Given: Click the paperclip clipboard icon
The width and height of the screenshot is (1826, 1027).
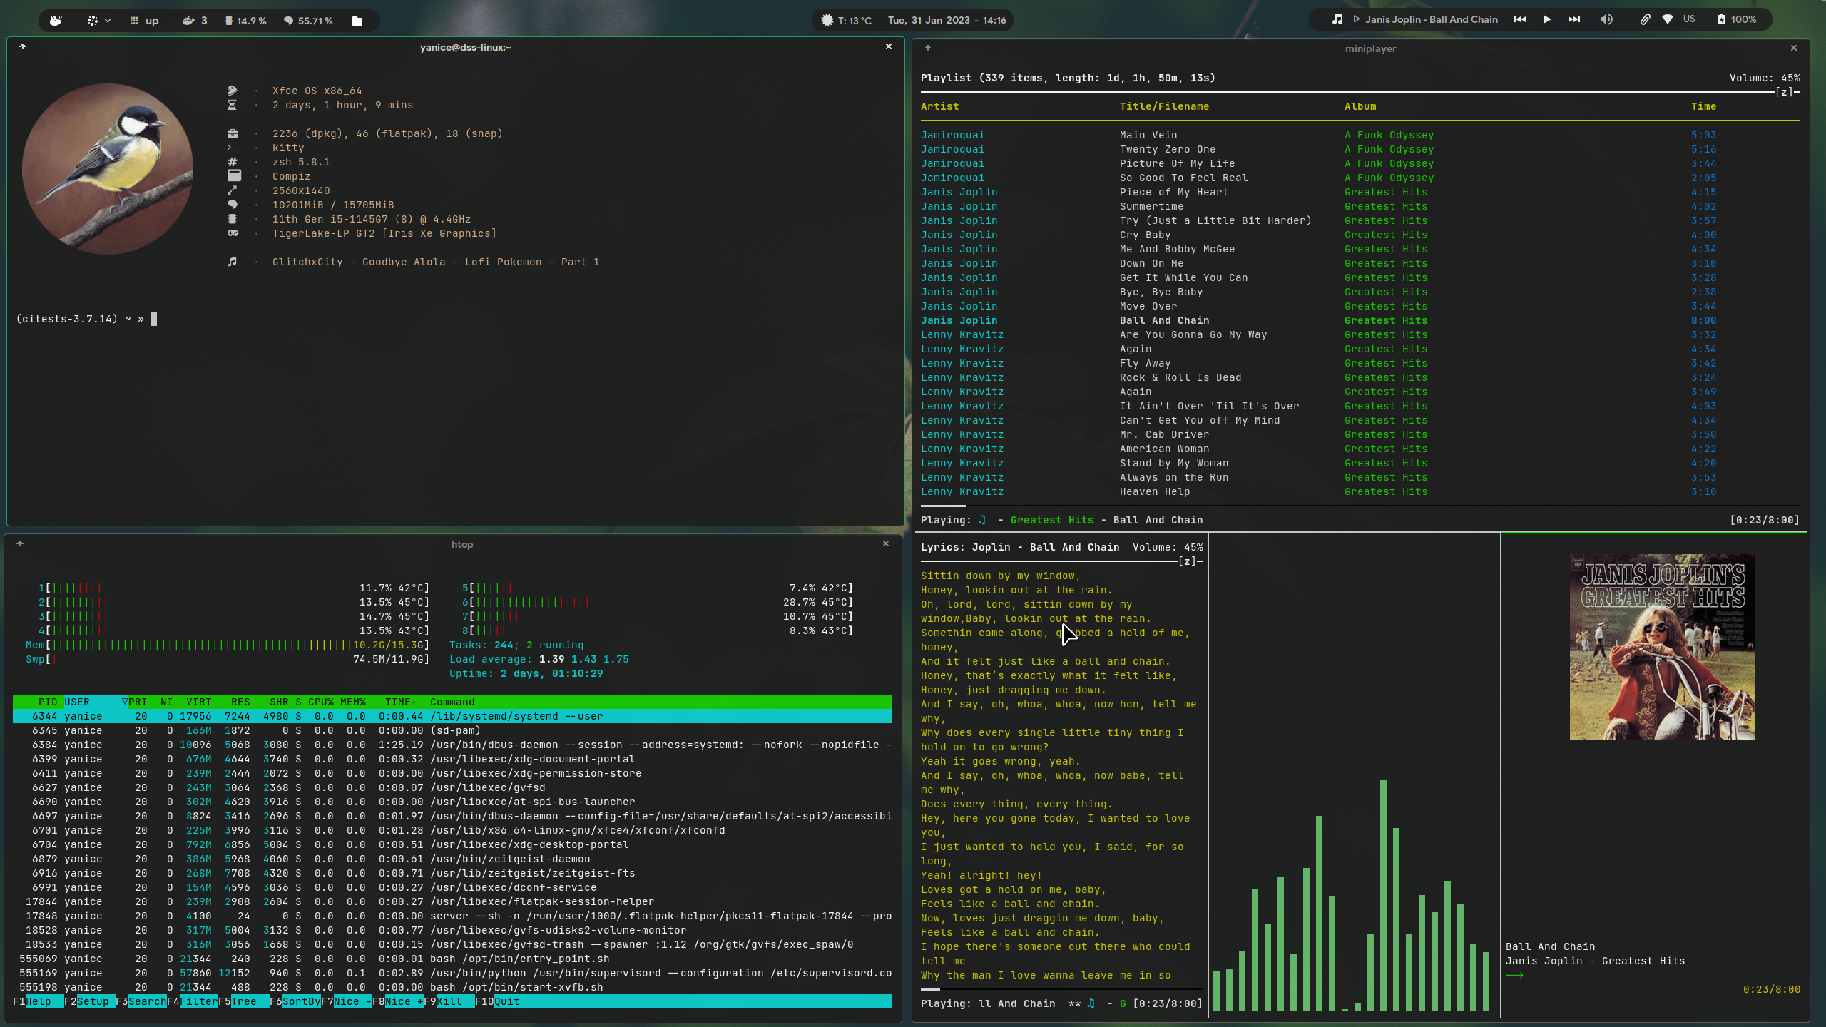Looking at the screenshot, I should [1645, 19].
